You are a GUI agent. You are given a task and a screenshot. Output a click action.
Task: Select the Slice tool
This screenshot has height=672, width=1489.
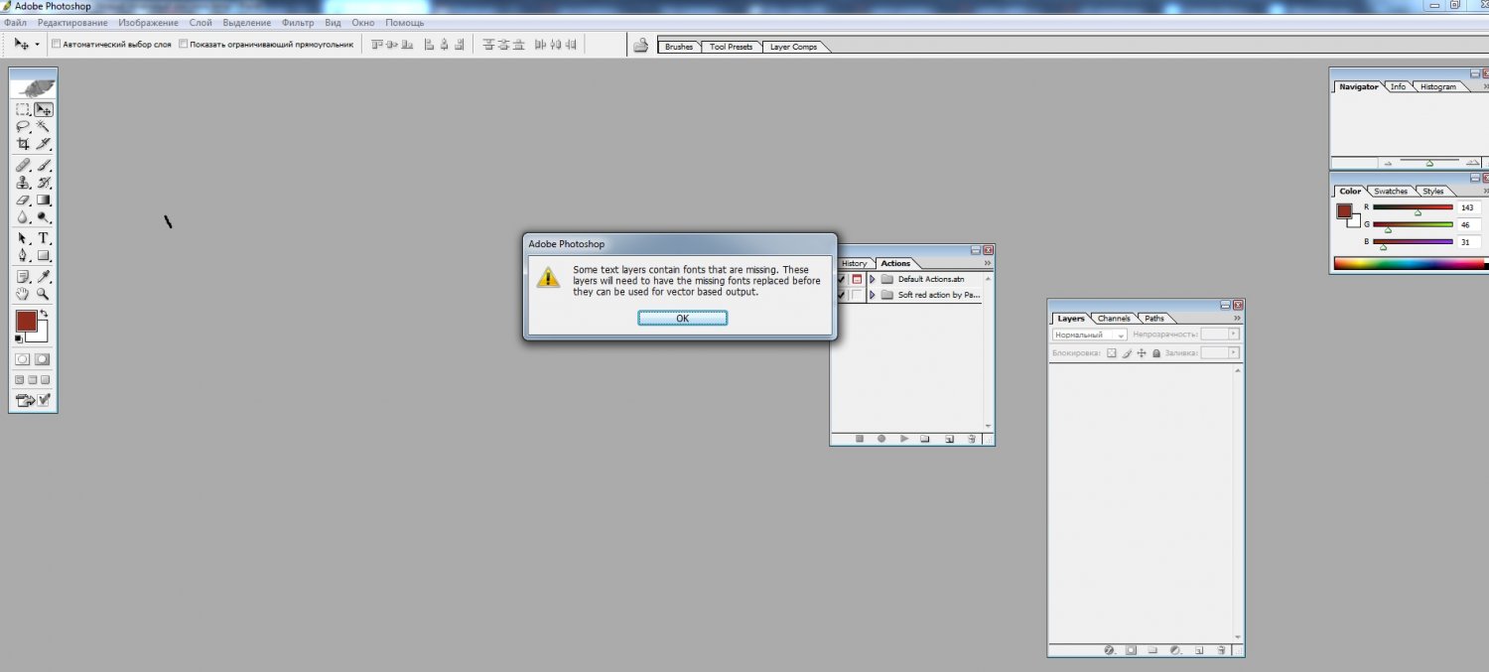[x=44, y=144]
